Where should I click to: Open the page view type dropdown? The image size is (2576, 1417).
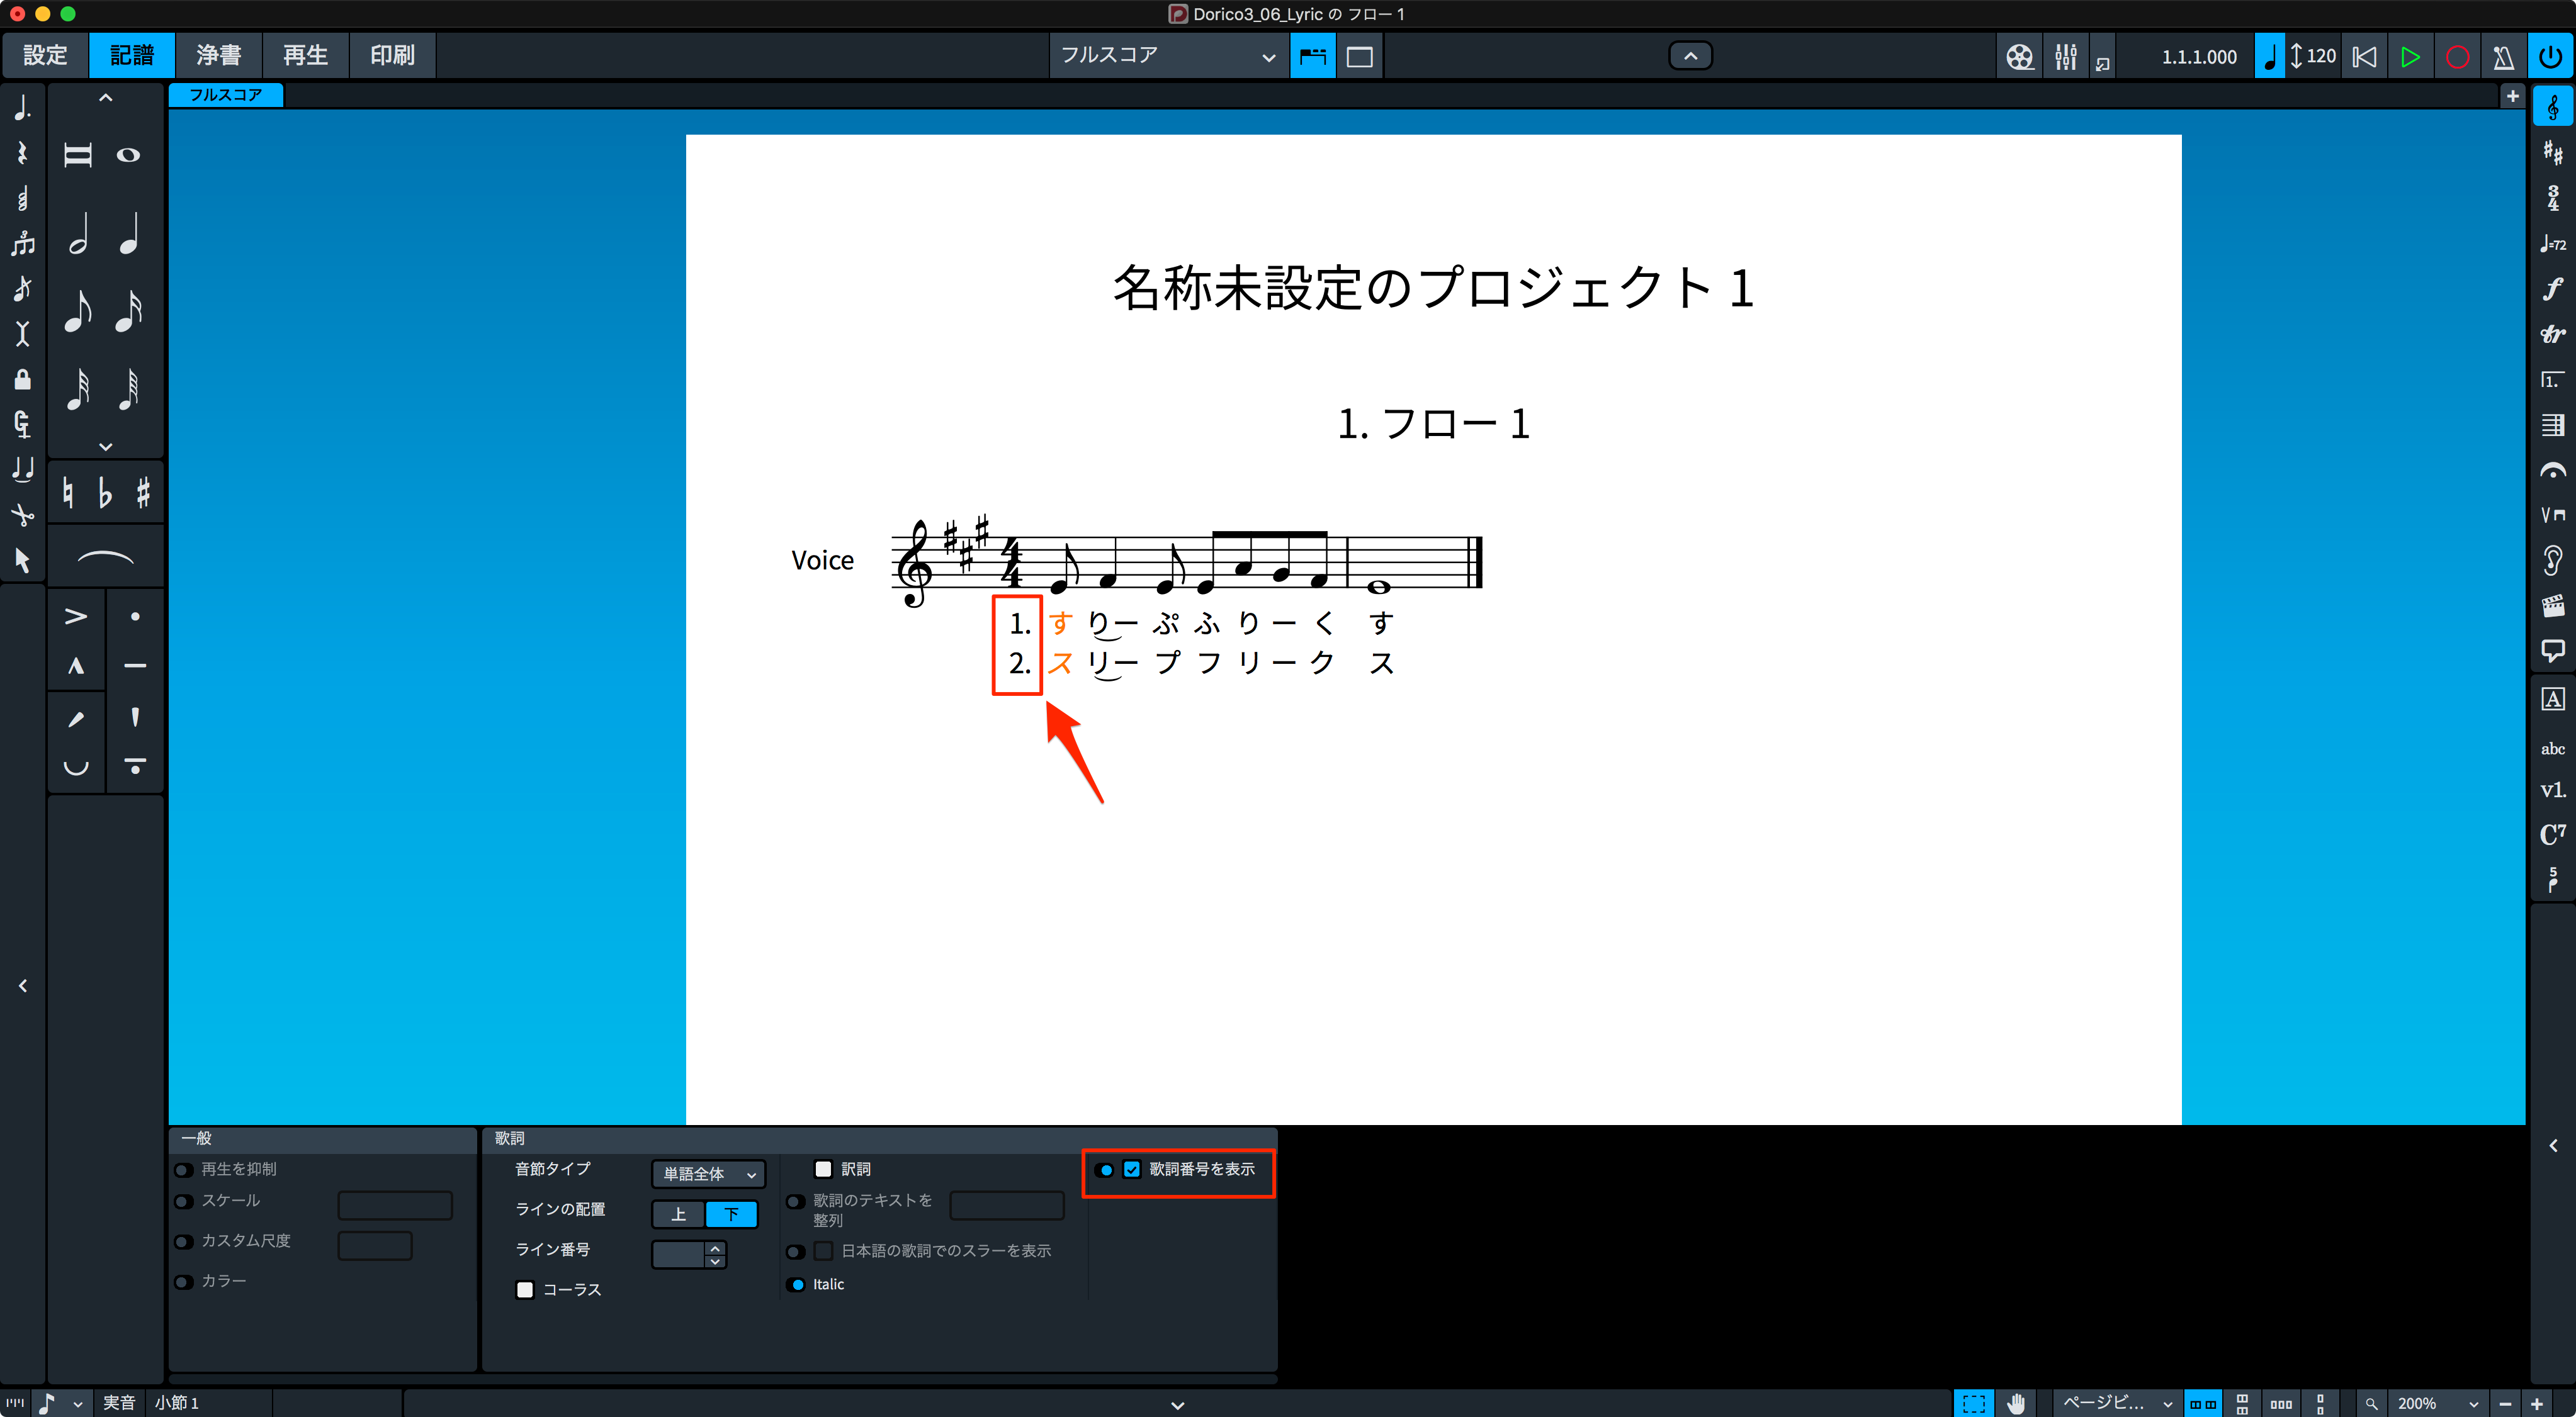(x=2117, y=1403)
